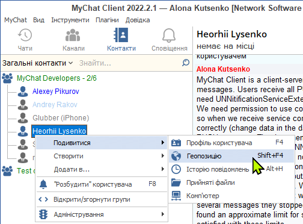The image size is (303, 224).
Task: Click Glubber (iPhone) user avatar icon
Action: pos(23,118)
